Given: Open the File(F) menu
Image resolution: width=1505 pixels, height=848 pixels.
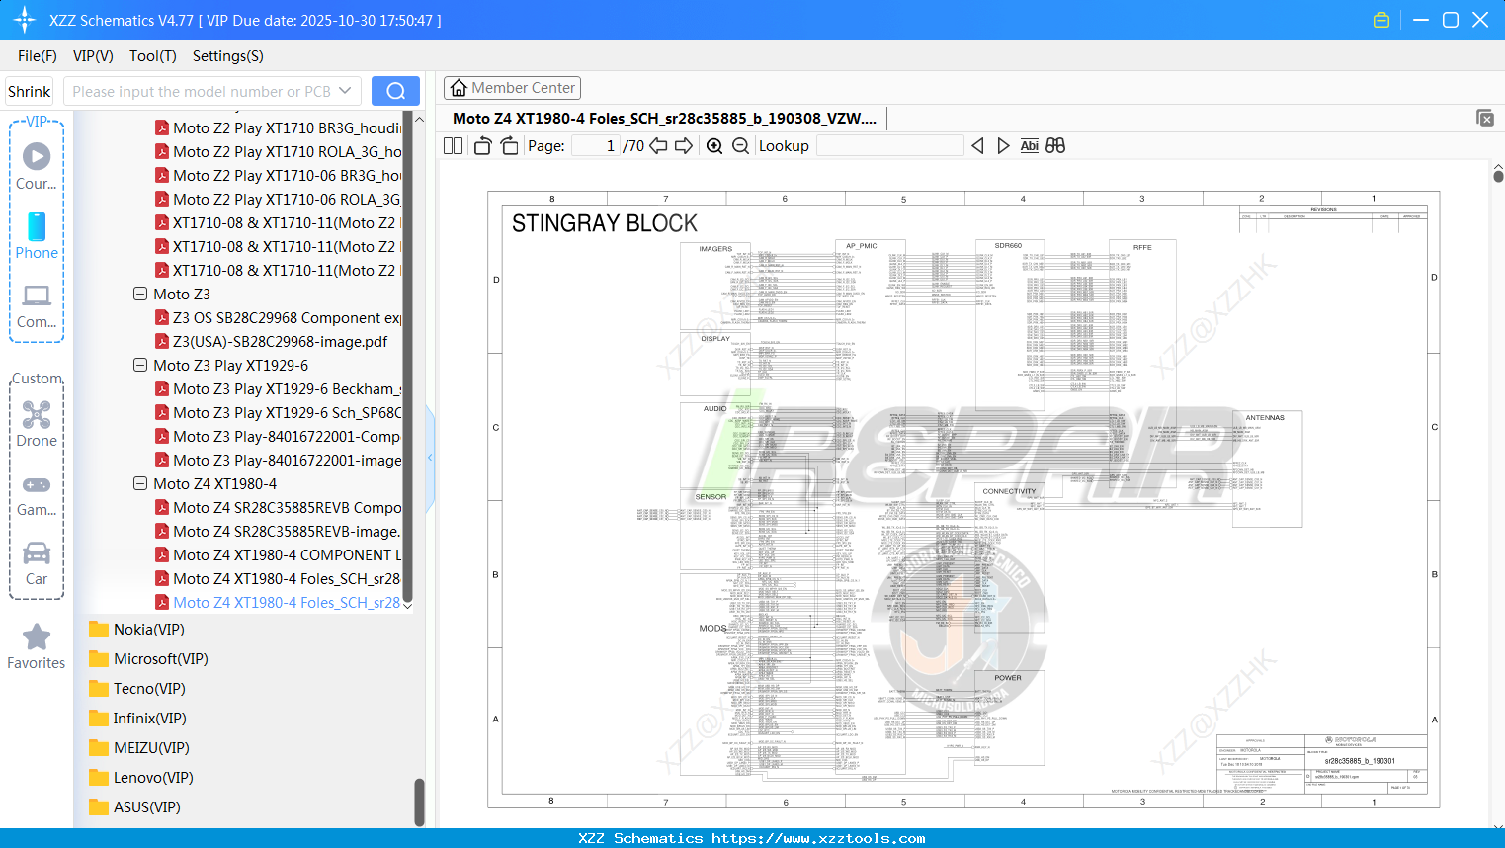Looking at the screenshot, I should pyautogui.click(x=38, y=56).
